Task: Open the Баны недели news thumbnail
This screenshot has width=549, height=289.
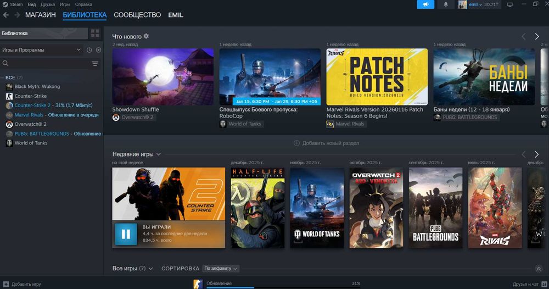Action: (x=484, y=77)
